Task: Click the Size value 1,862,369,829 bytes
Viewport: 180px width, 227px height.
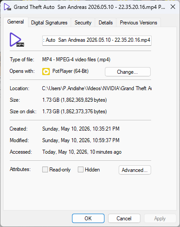Action: [x=75, y=100]
